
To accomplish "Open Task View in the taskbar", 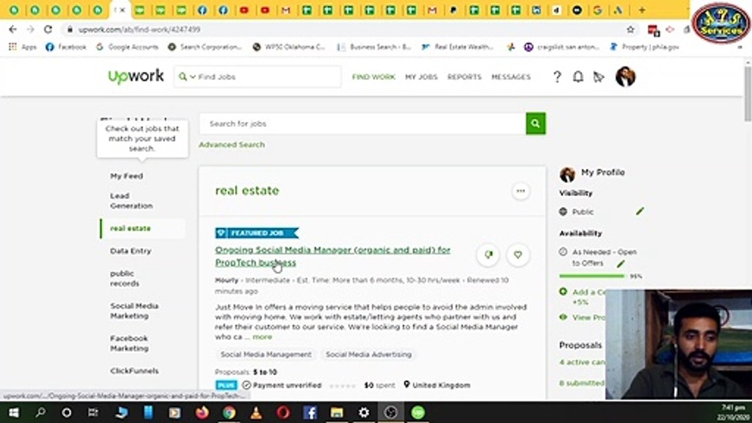I will pyautogui.click(x=93, y=412).
